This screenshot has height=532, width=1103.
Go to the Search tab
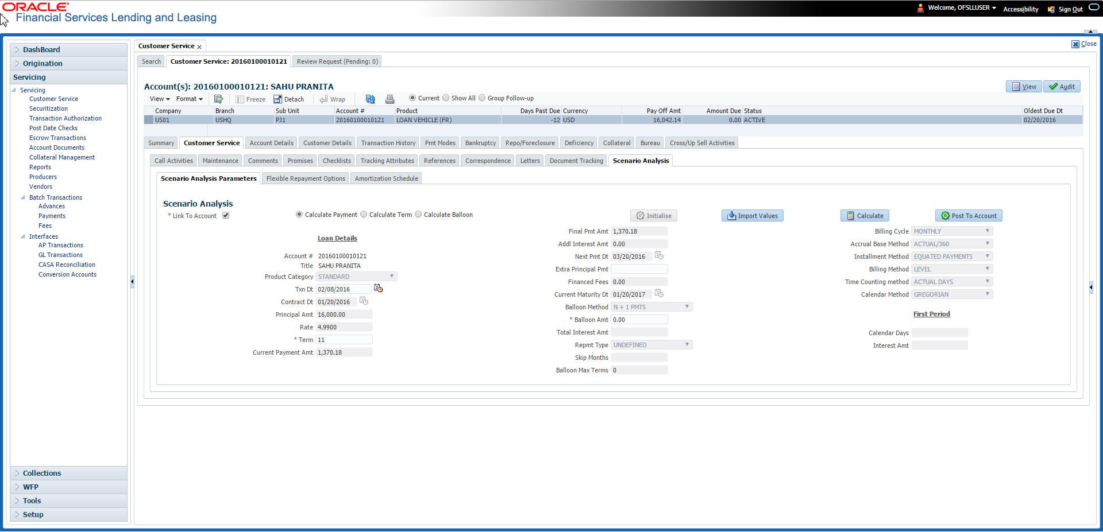point(152,61)
